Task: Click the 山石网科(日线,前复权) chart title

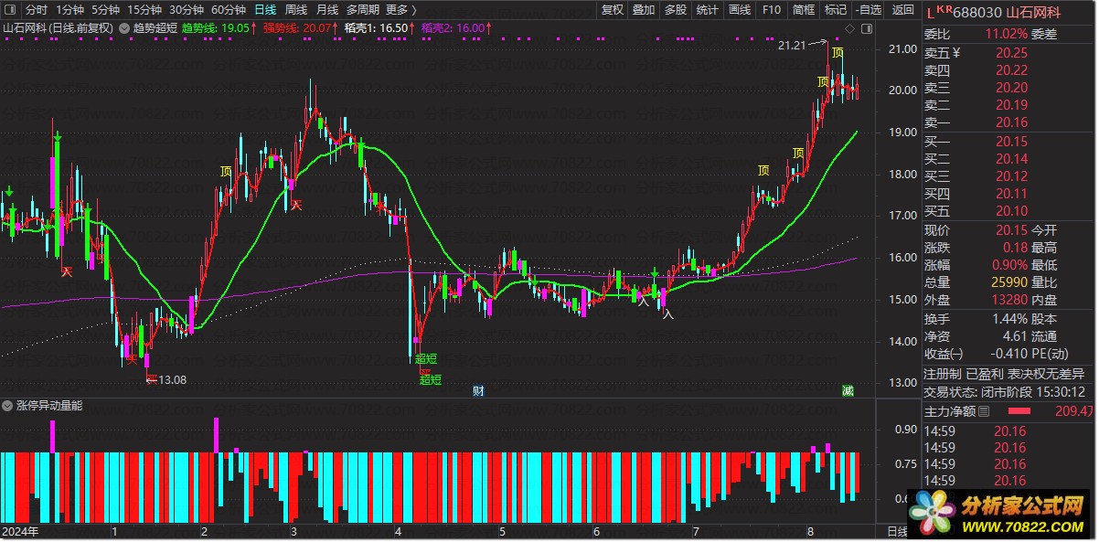Action: point(58,28)
